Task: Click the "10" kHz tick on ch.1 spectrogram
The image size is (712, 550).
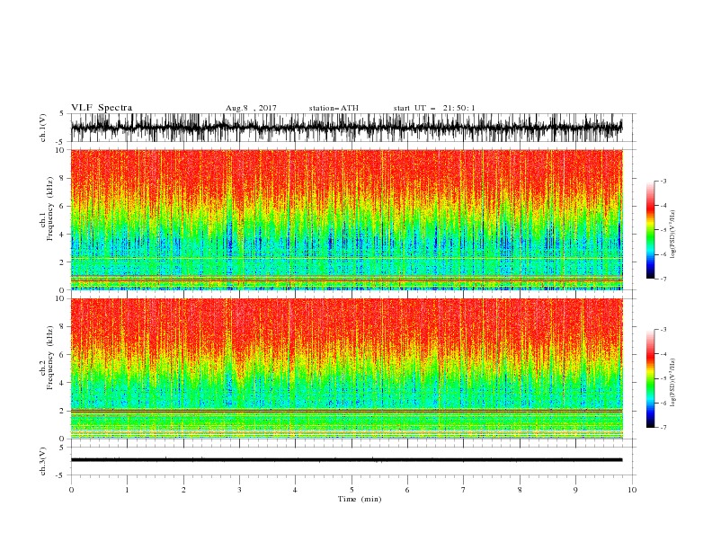Action: click(x=60, y=150)
